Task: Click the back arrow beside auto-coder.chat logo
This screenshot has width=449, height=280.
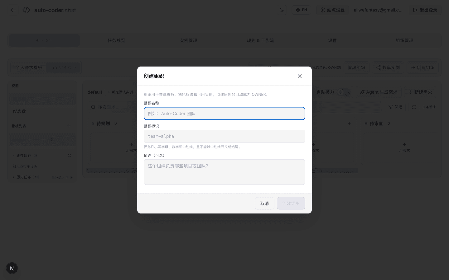Action: click(13, 10)
